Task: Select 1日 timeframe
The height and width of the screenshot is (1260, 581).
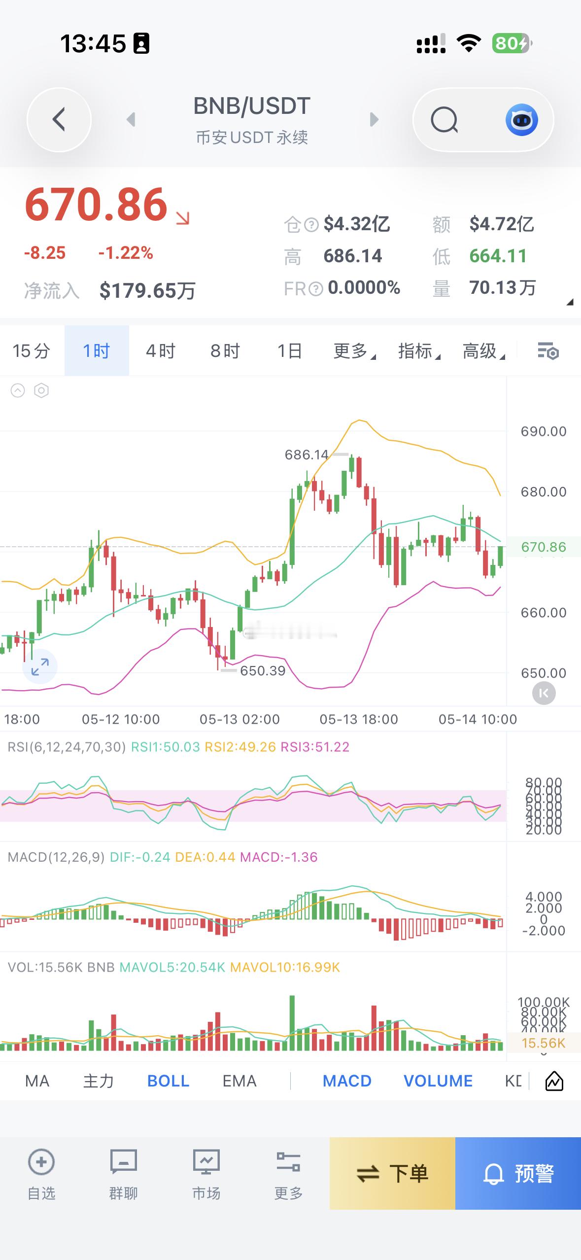Action: coord(289,351)
